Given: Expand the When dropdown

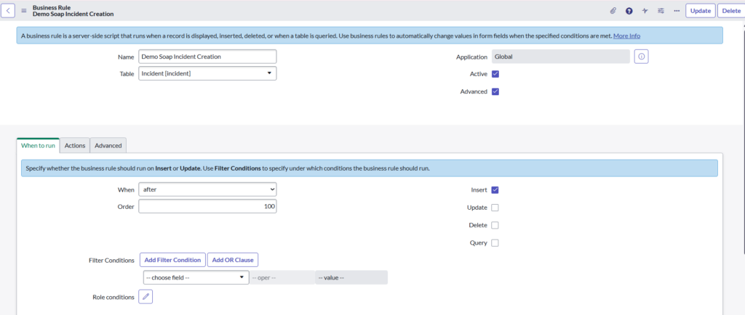Looking at the screenshot, I should pos(207,189).
